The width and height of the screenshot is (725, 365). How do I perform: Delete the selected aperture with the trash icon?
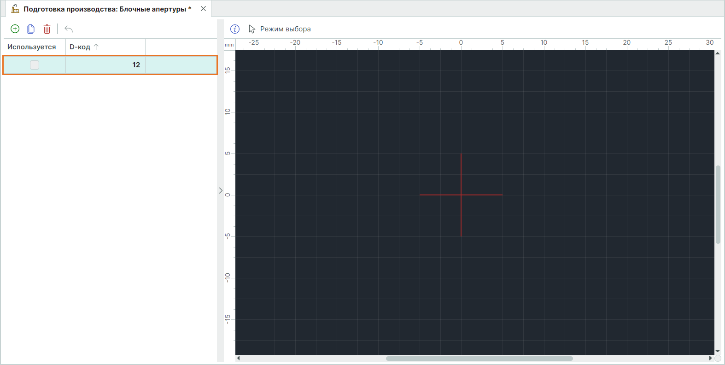tap(47, 29)
